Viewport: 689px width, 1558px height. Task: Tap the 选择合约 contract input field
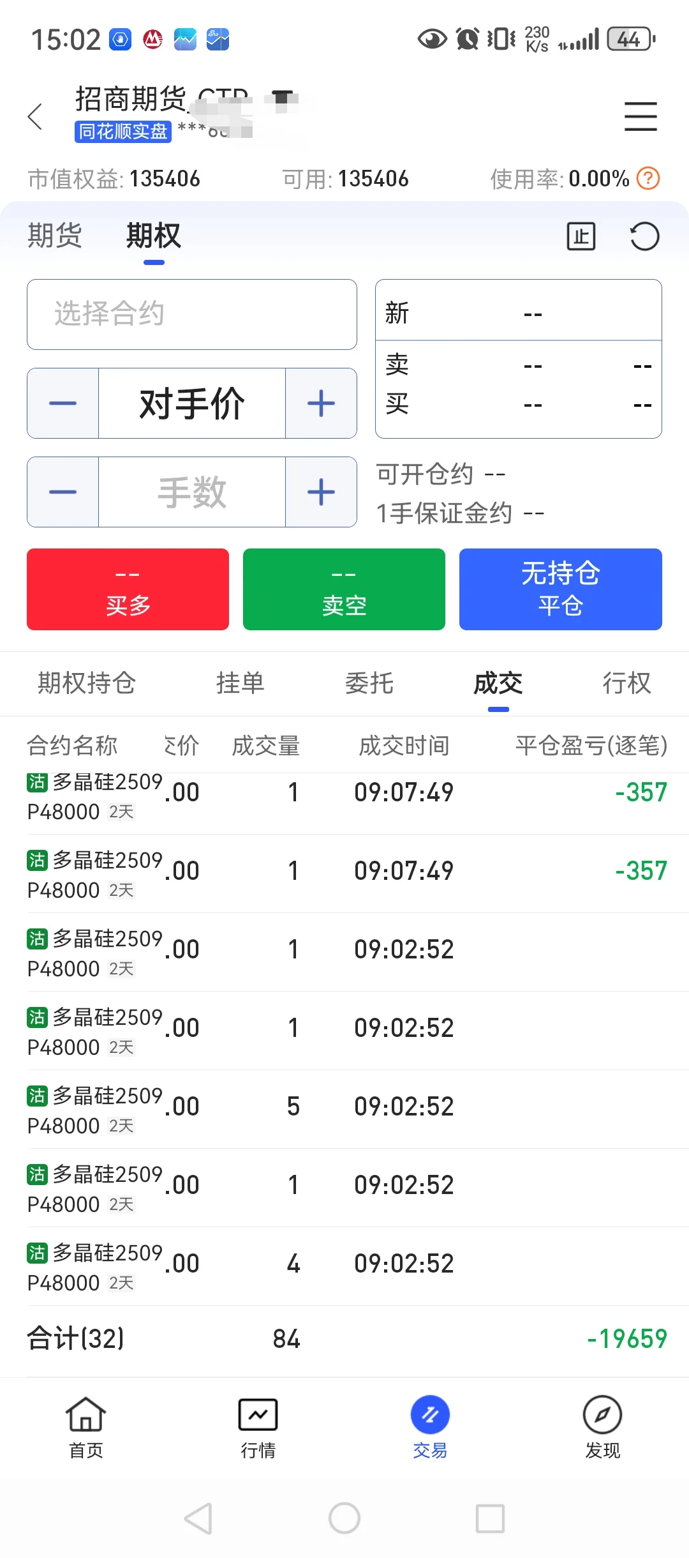(192, 314)
